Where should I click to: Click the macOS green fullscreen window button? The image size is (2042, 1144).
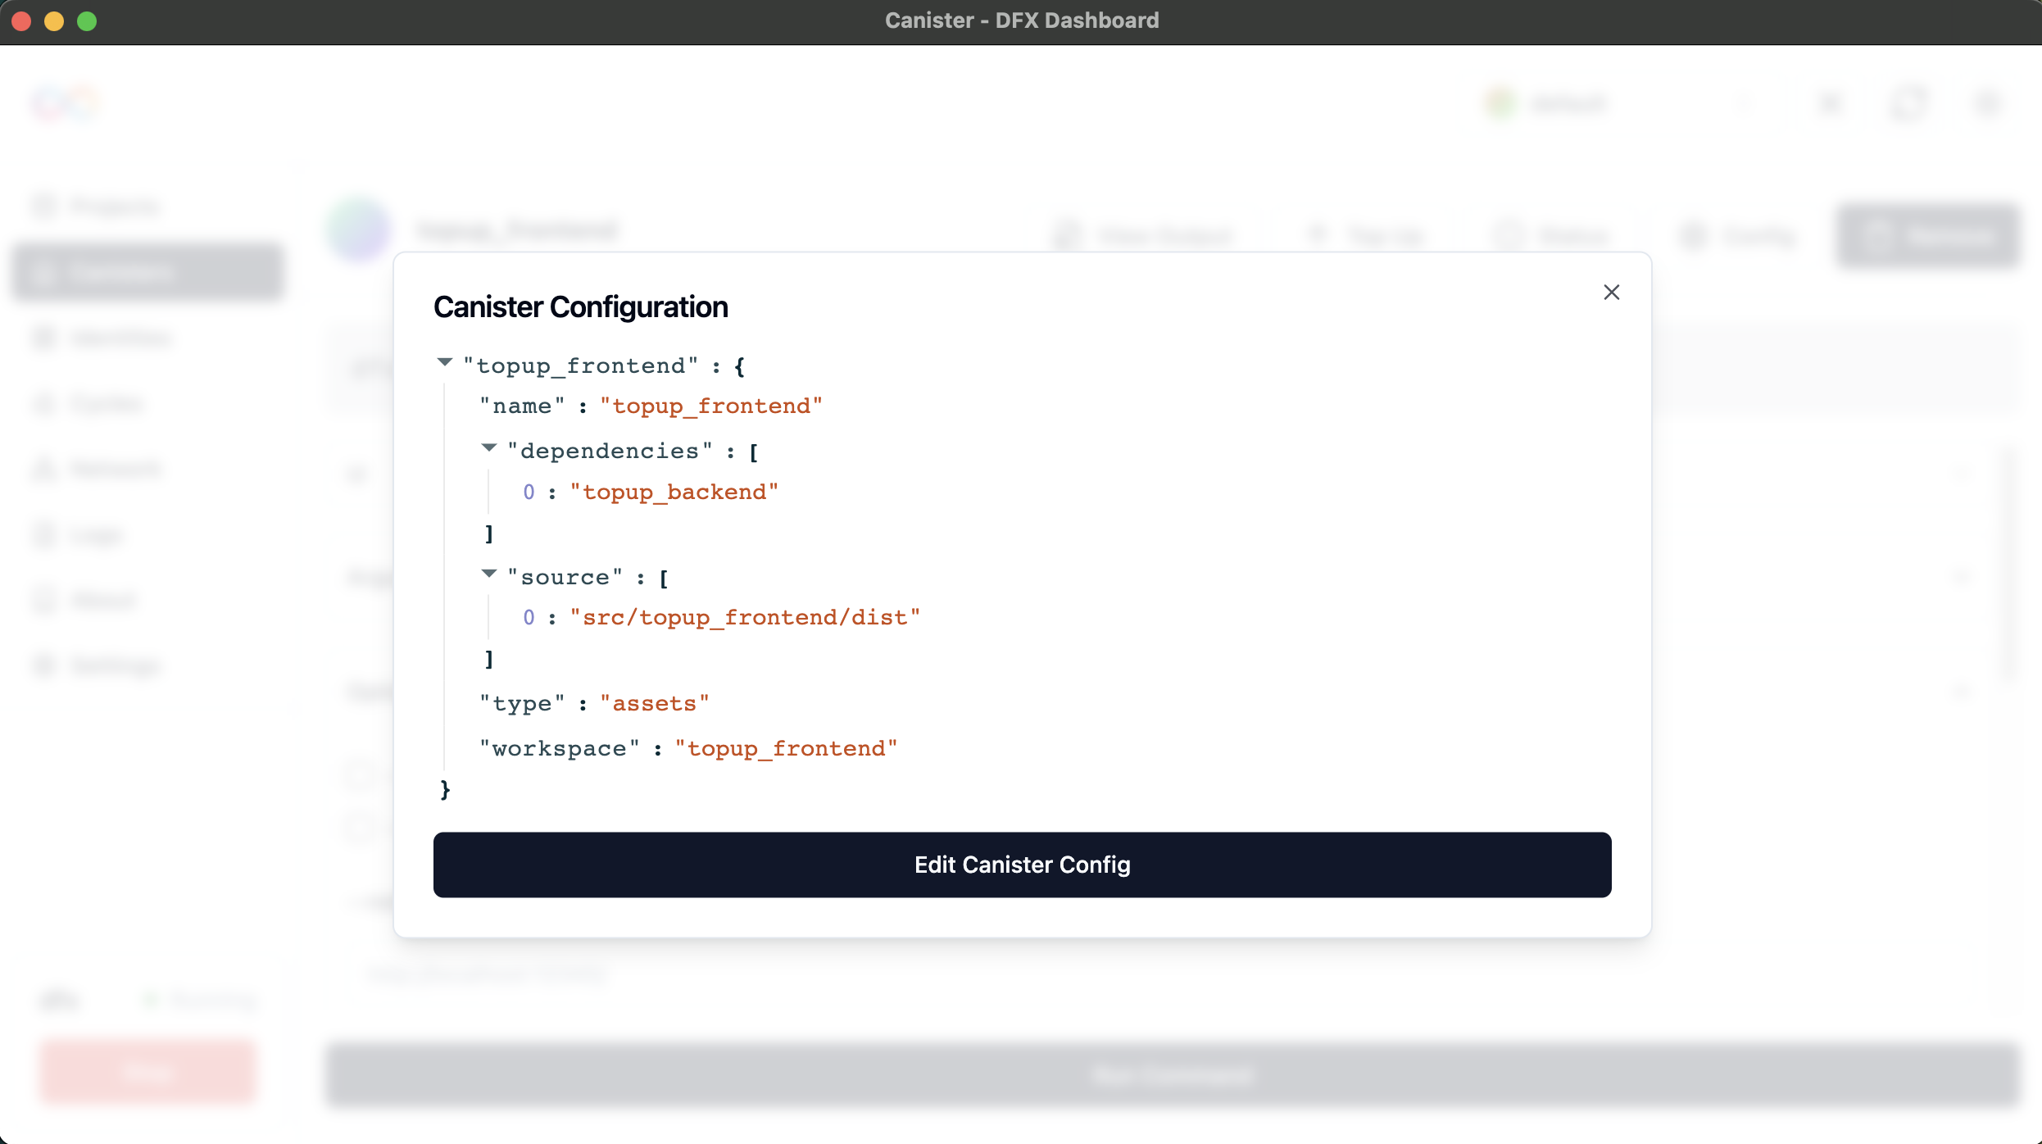[87, 20]
